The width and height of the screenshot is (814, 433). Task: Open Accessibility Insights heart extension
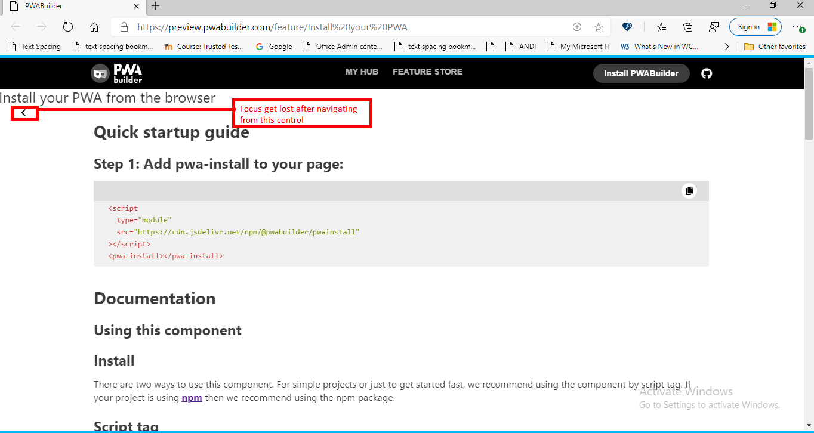(x=627, y=27)
